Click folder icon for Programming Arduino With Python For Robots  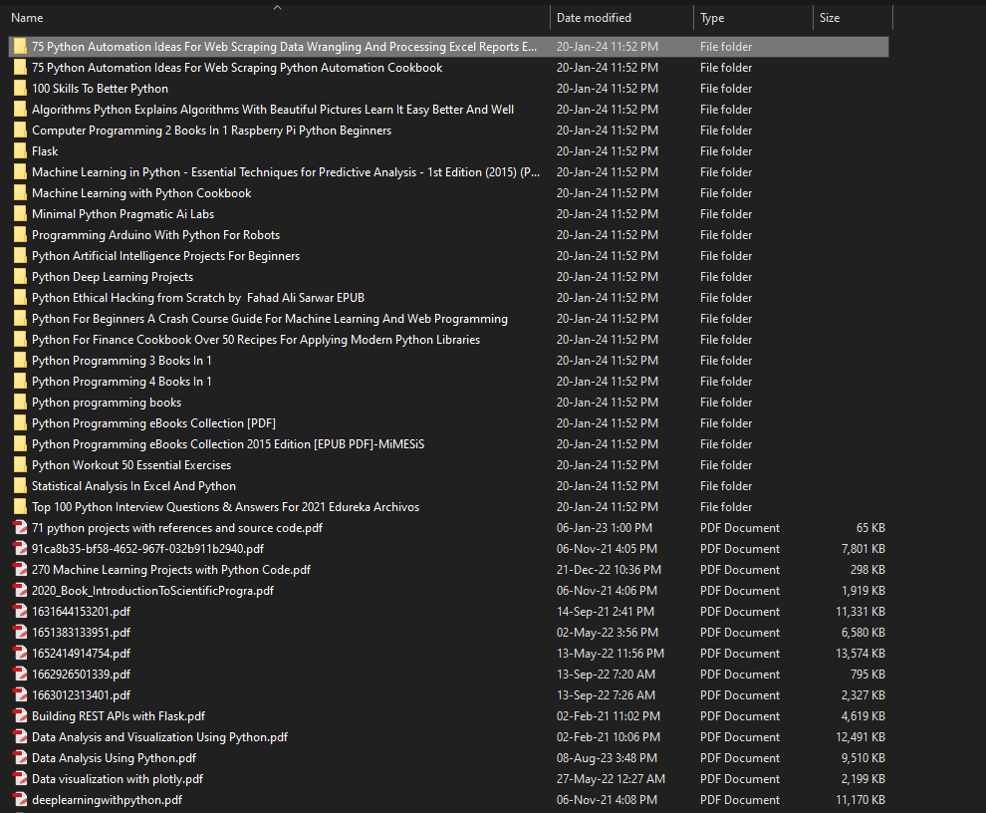21,235
